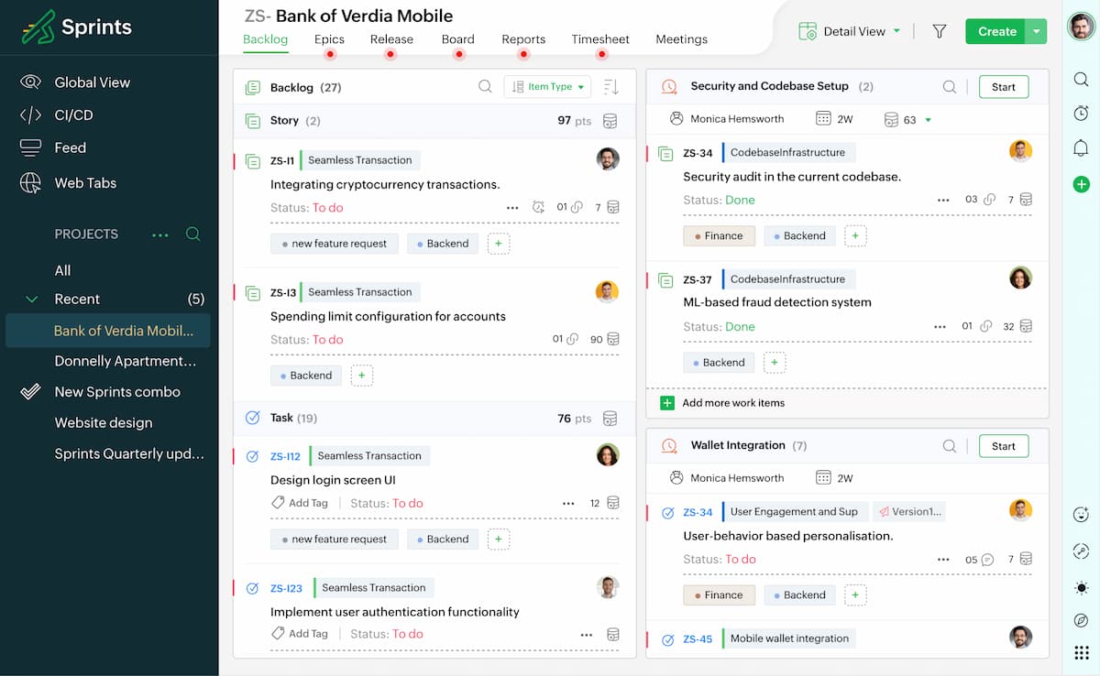This screenshot has width=1100, height=676.
Task: Click the task check circle on ZS-I12
Action: (253, 456)
